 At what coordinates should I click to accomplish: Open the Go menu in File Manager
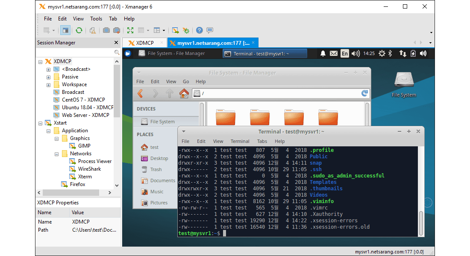coord(186,81)
